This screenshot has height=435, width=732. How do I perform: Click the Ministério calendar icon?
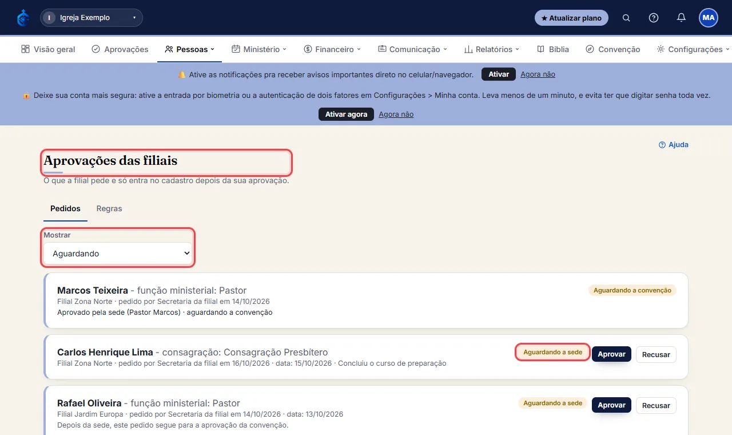point(236,49)
